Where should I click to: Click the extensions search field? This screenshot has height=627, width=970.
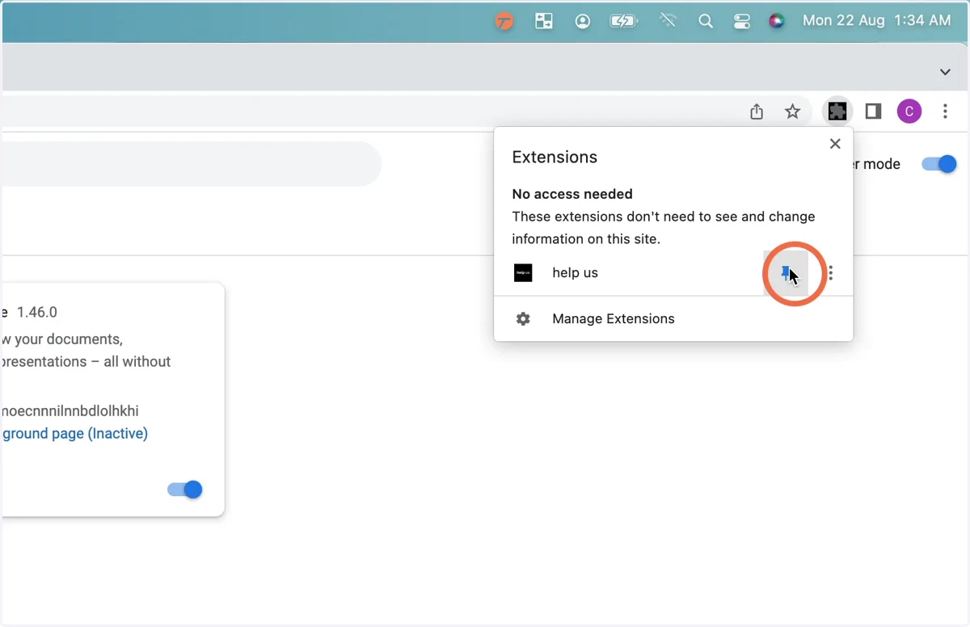click(x=191, y=164)
